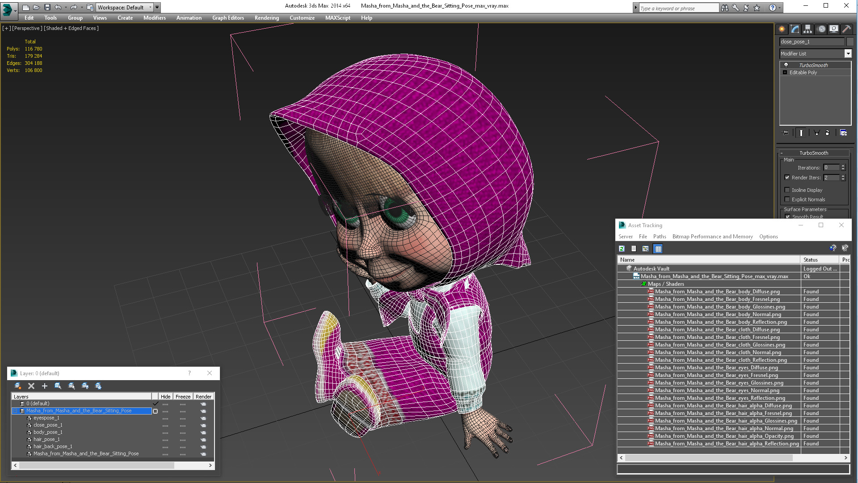The height and width of the screenshot is (483, 858).
Task: Open Configure Modifier Sets icon
Action: [x=844, y=133]
